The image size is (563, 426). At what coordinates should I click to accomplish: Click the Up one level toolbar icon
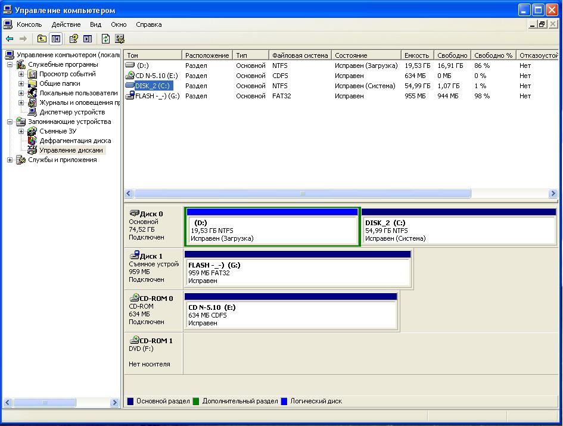coord(42,39)
